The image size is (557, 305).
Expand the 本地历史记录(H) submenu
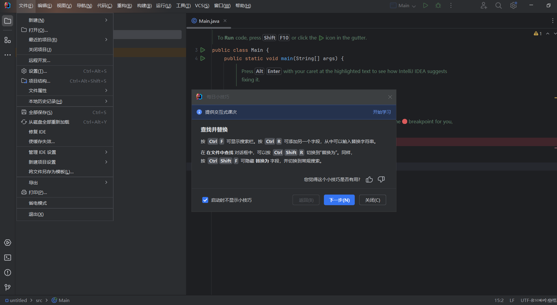point(65,101)
